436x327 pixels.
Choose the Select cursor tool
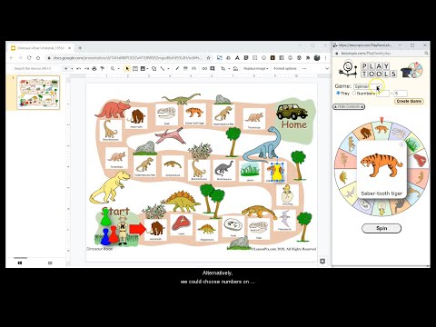[x=127, y=69]
